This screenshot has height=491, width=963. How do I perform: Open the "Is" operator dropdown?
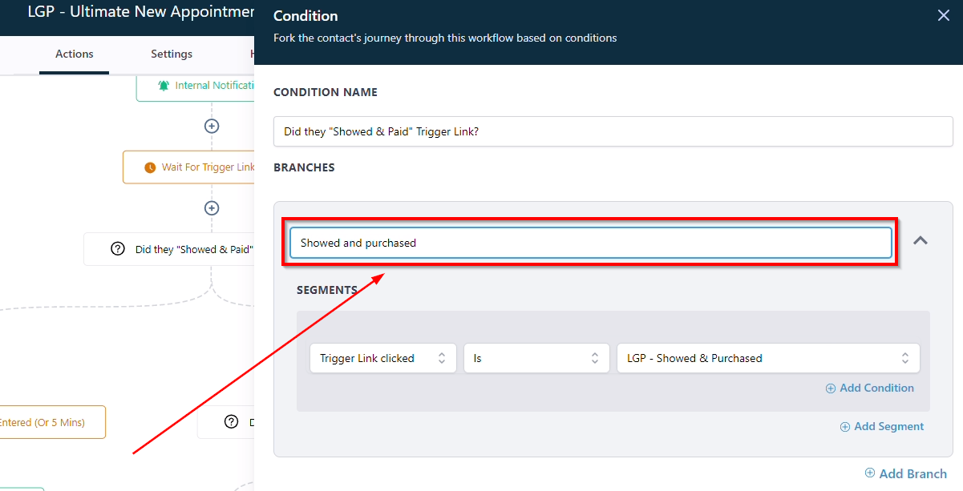coord(536,358)
